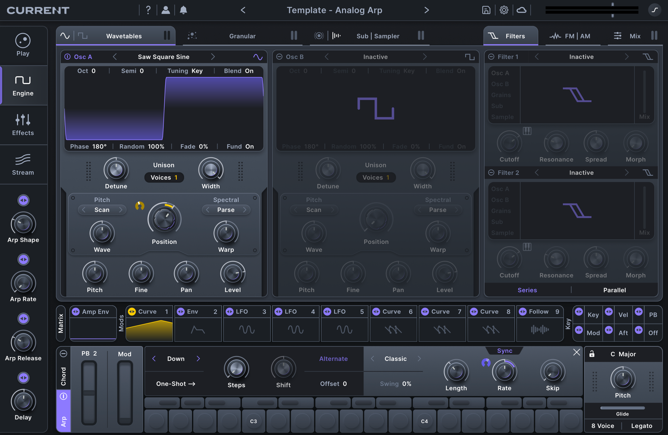The width and height of the screenshot is (668, 435).
Task: Enable Filter 1 with its power toggle
Action: tap(491, 57)
